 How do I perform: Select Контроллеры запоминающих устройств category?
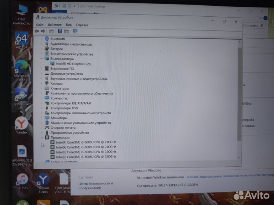coord(81,113)
